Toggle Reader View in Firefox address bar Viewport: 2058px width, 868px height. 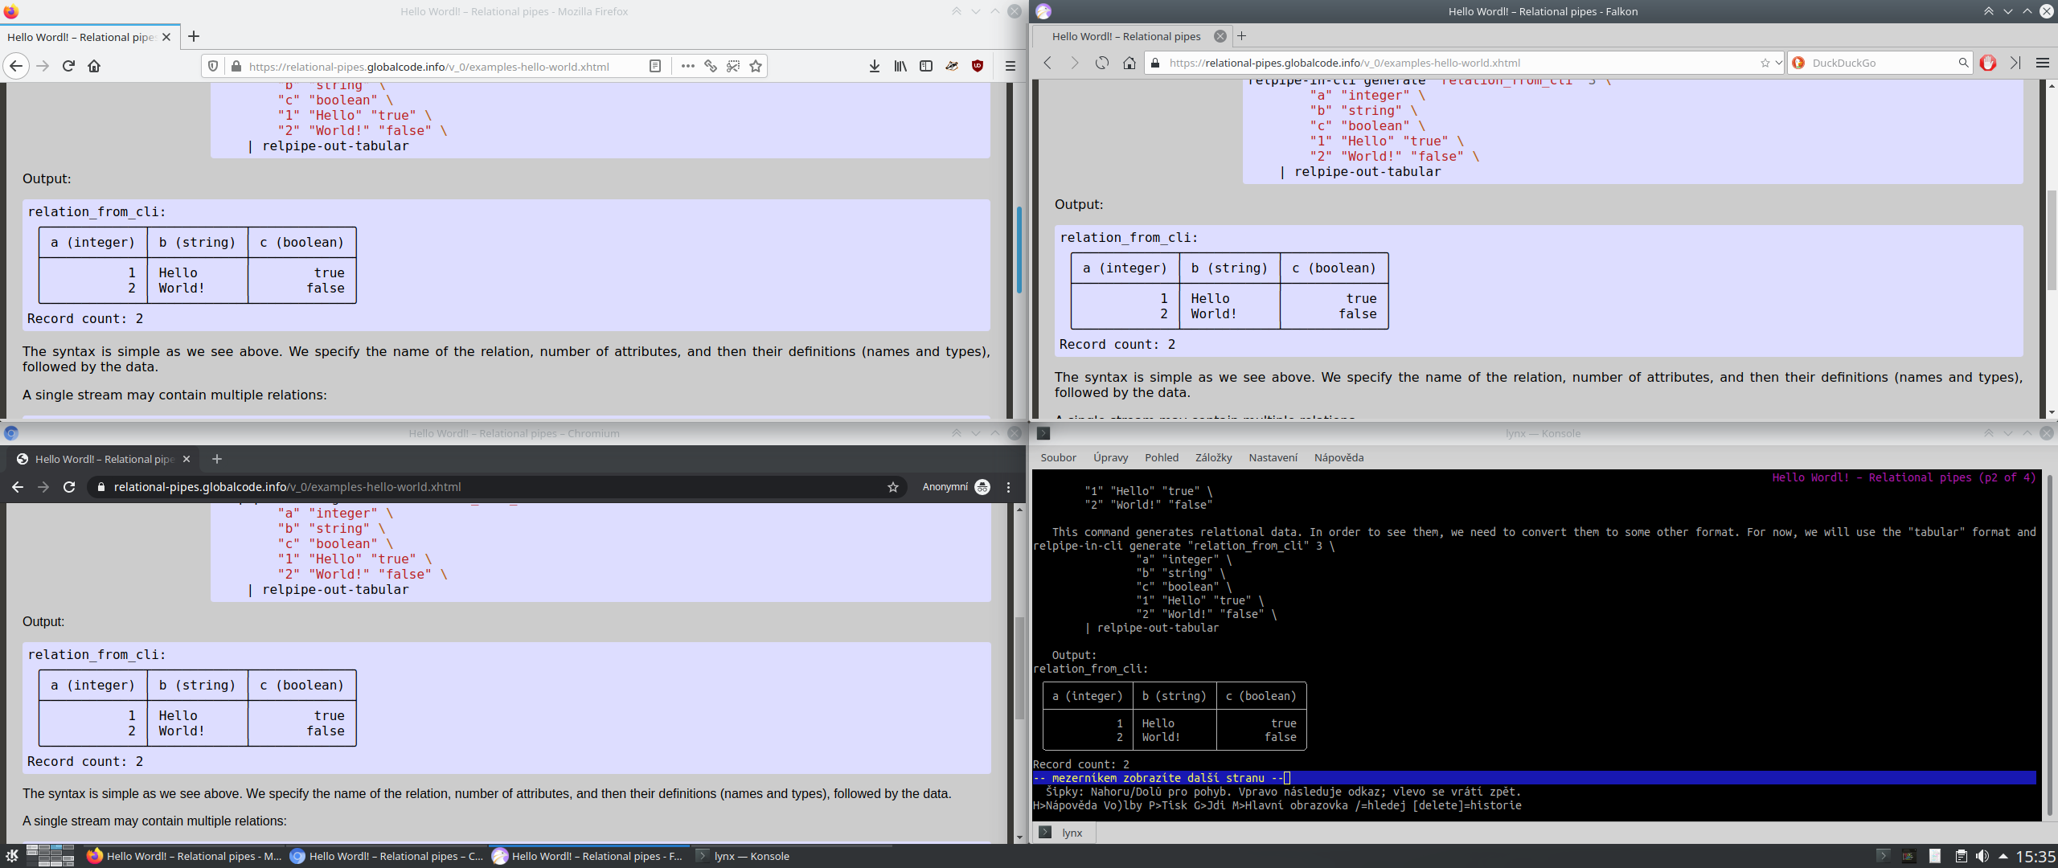[x=655, y=66]
